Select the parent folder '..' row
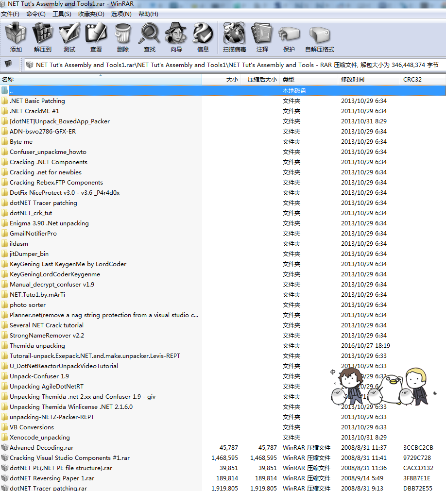The image size is (446, 491). pyautogui.click(x=223, y=90)
